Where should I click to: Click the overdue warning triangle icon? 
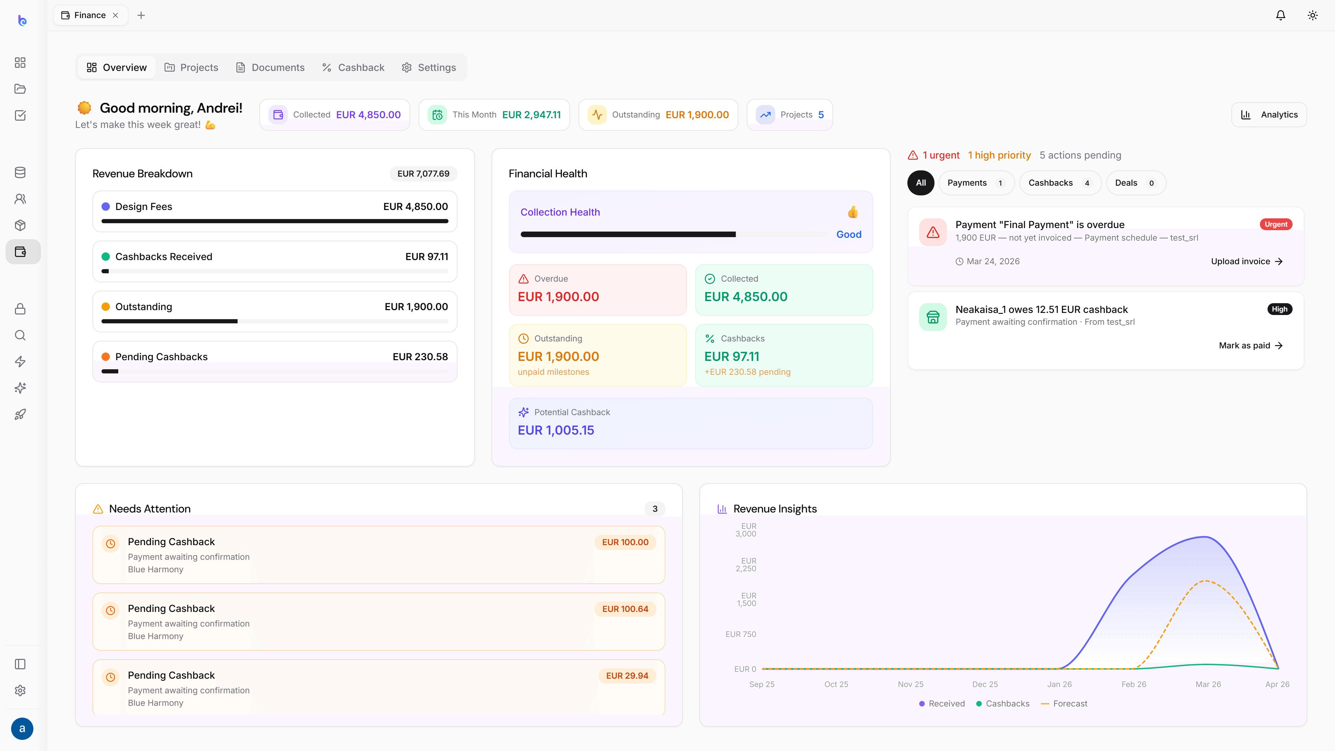[933, 232]
